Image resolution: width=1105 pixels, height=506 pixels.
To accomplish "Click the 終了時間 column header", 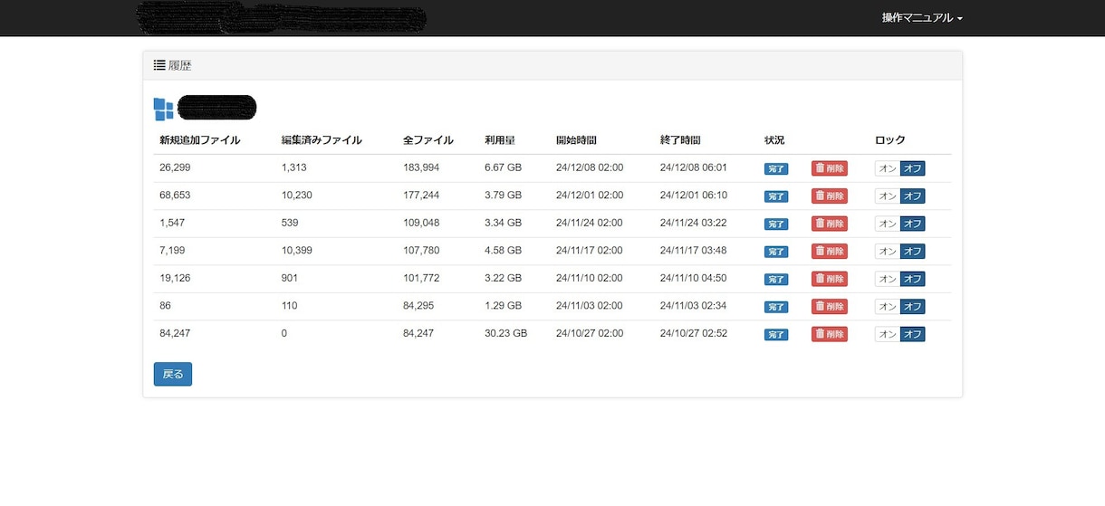I will tap(680, 140).
